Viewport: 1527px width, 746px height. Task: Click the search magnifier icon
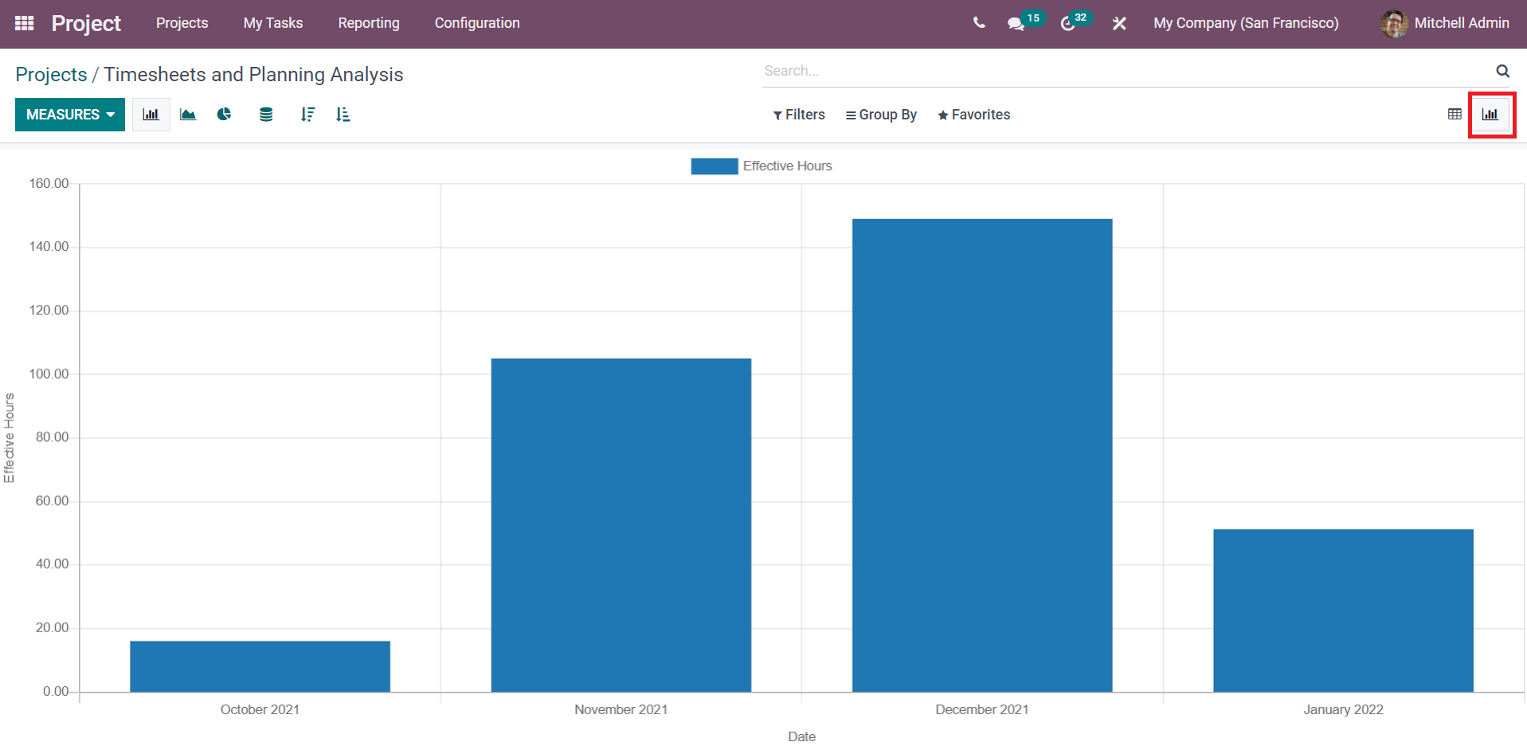[1502, 71]
